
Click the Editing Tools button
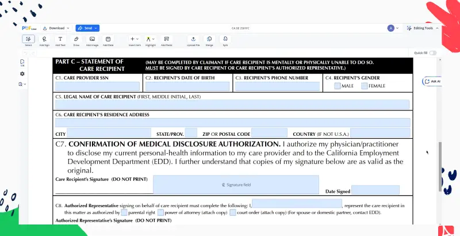423,28
